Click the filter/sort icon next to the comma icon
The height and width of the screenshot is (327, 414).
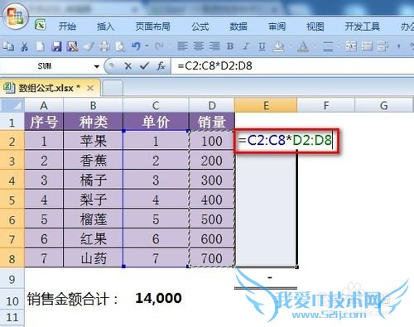tap(383, 46)
